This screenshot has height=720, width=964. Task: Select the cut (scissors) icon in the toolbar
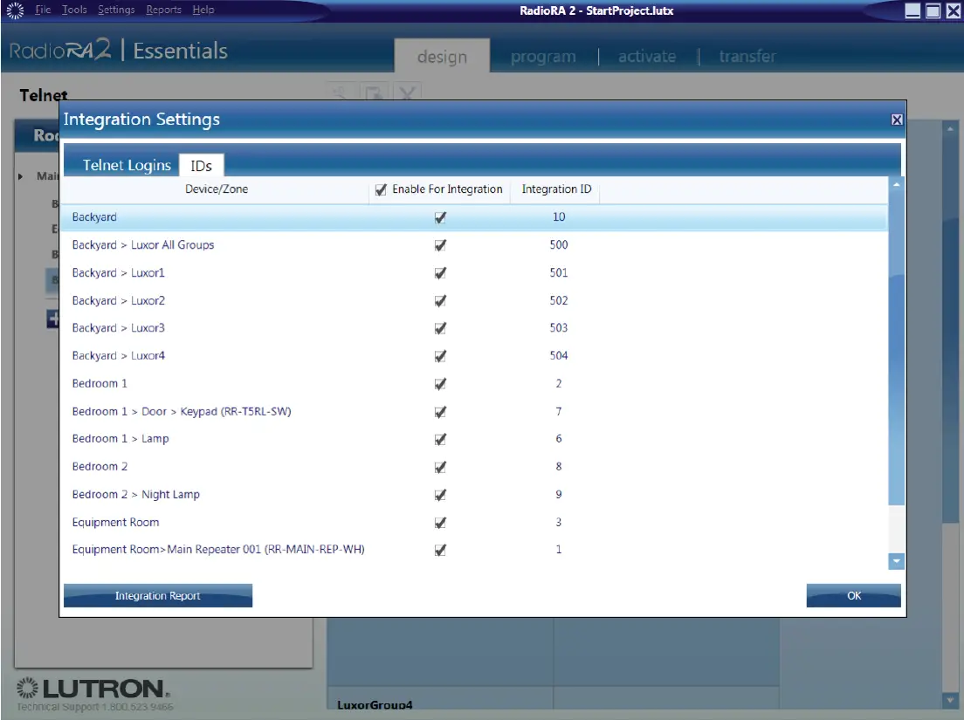pyautogui.click(x=341, y=93)
